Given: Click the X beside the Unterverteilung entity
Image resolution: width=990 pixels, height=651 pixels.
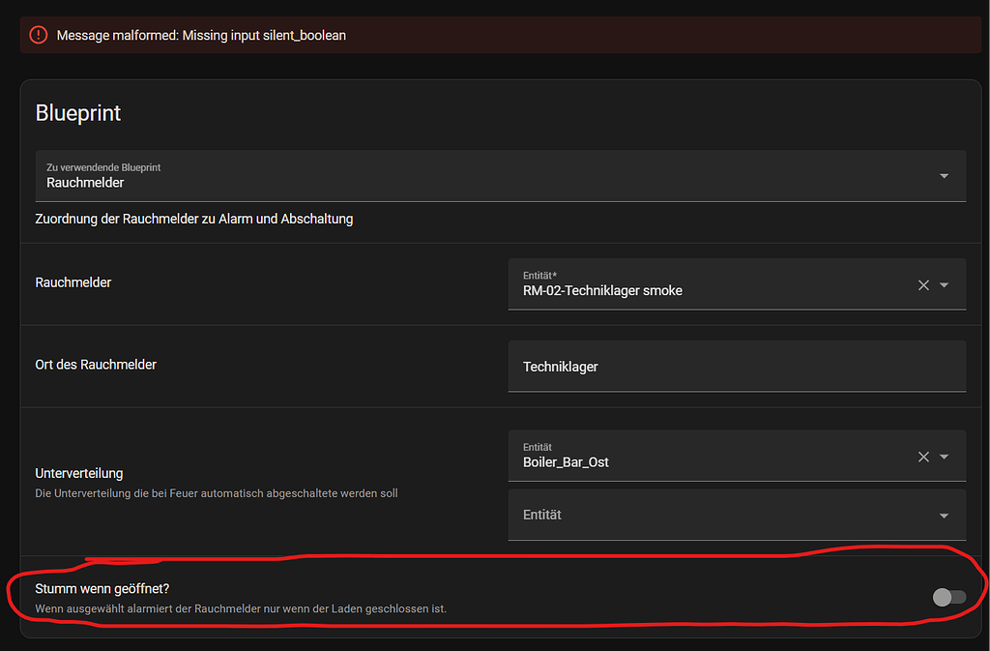Looking at the screenshot, I should tap(923, 456).
